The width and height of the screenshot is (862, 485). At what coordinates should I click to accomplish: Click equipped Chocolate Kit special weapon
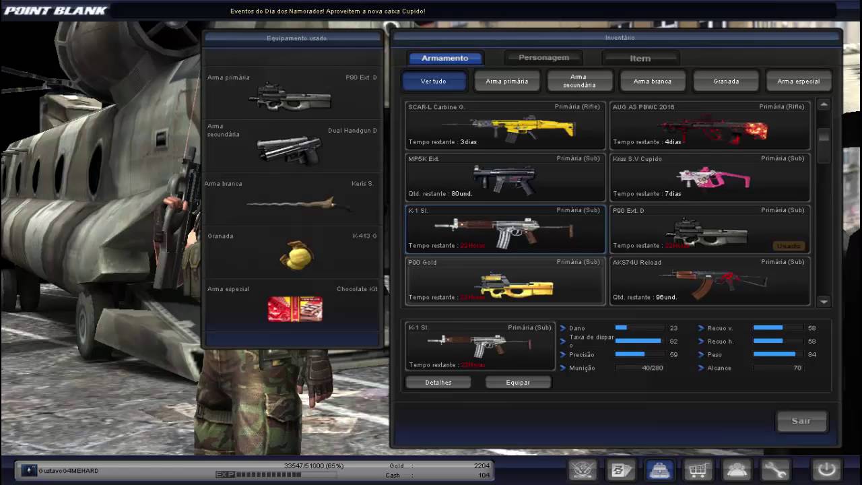tap(295, 309)
